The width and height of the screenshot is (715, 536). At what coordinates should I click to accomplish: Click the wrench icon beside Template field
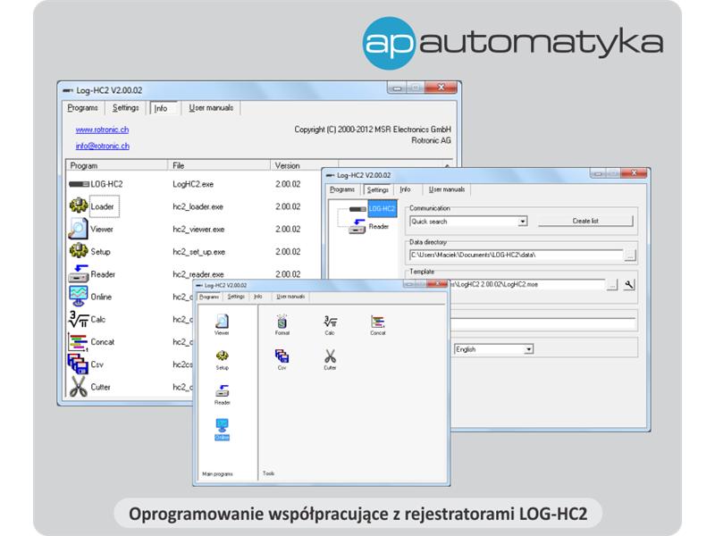click(x=629, y=285)
